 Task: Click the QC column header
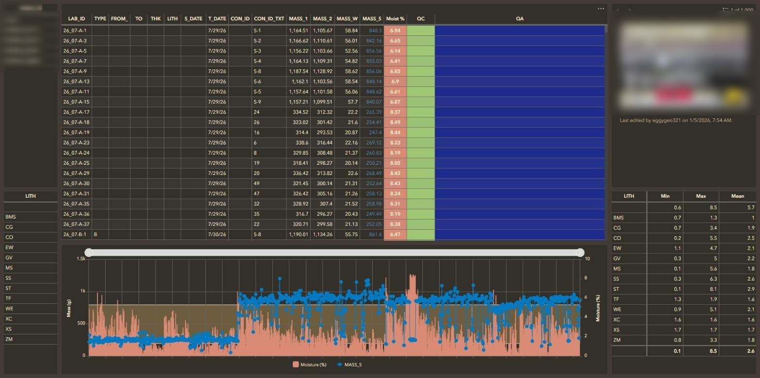click(421, 19)
